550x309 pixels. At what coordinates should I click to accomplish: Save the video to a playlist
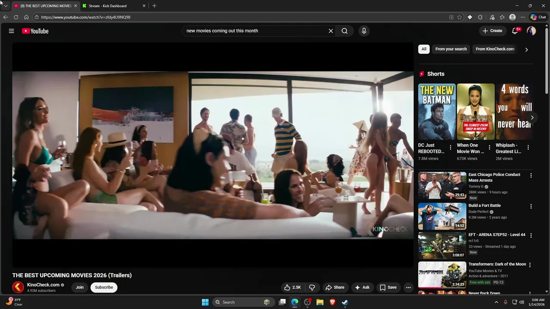coord(388,287)
